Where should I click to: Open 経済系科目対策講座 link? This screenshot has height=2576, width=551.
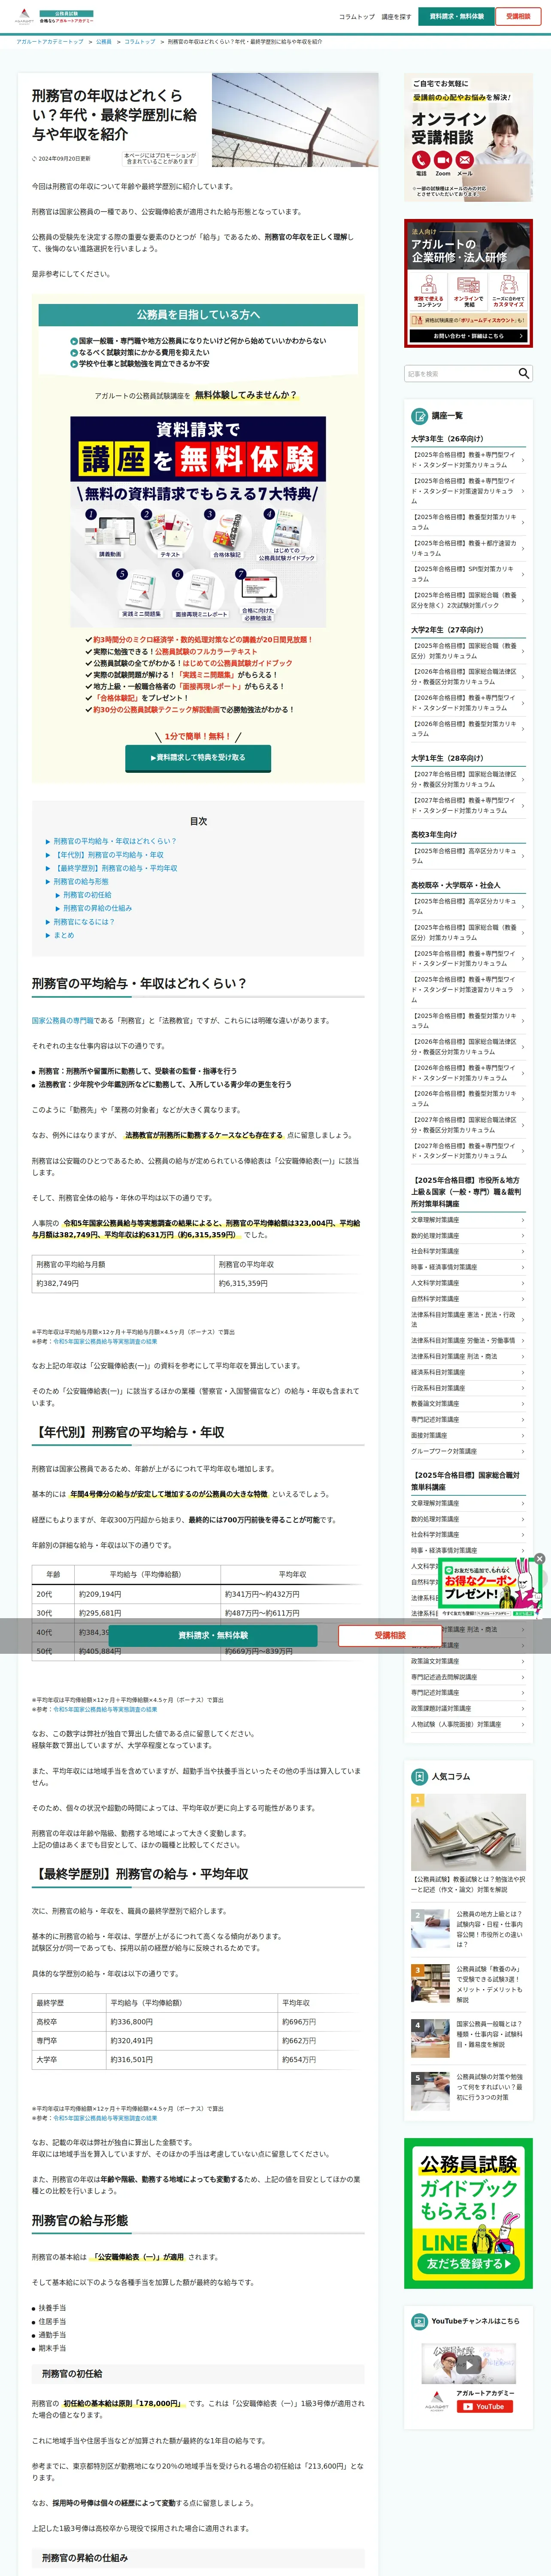point(468,1372)
